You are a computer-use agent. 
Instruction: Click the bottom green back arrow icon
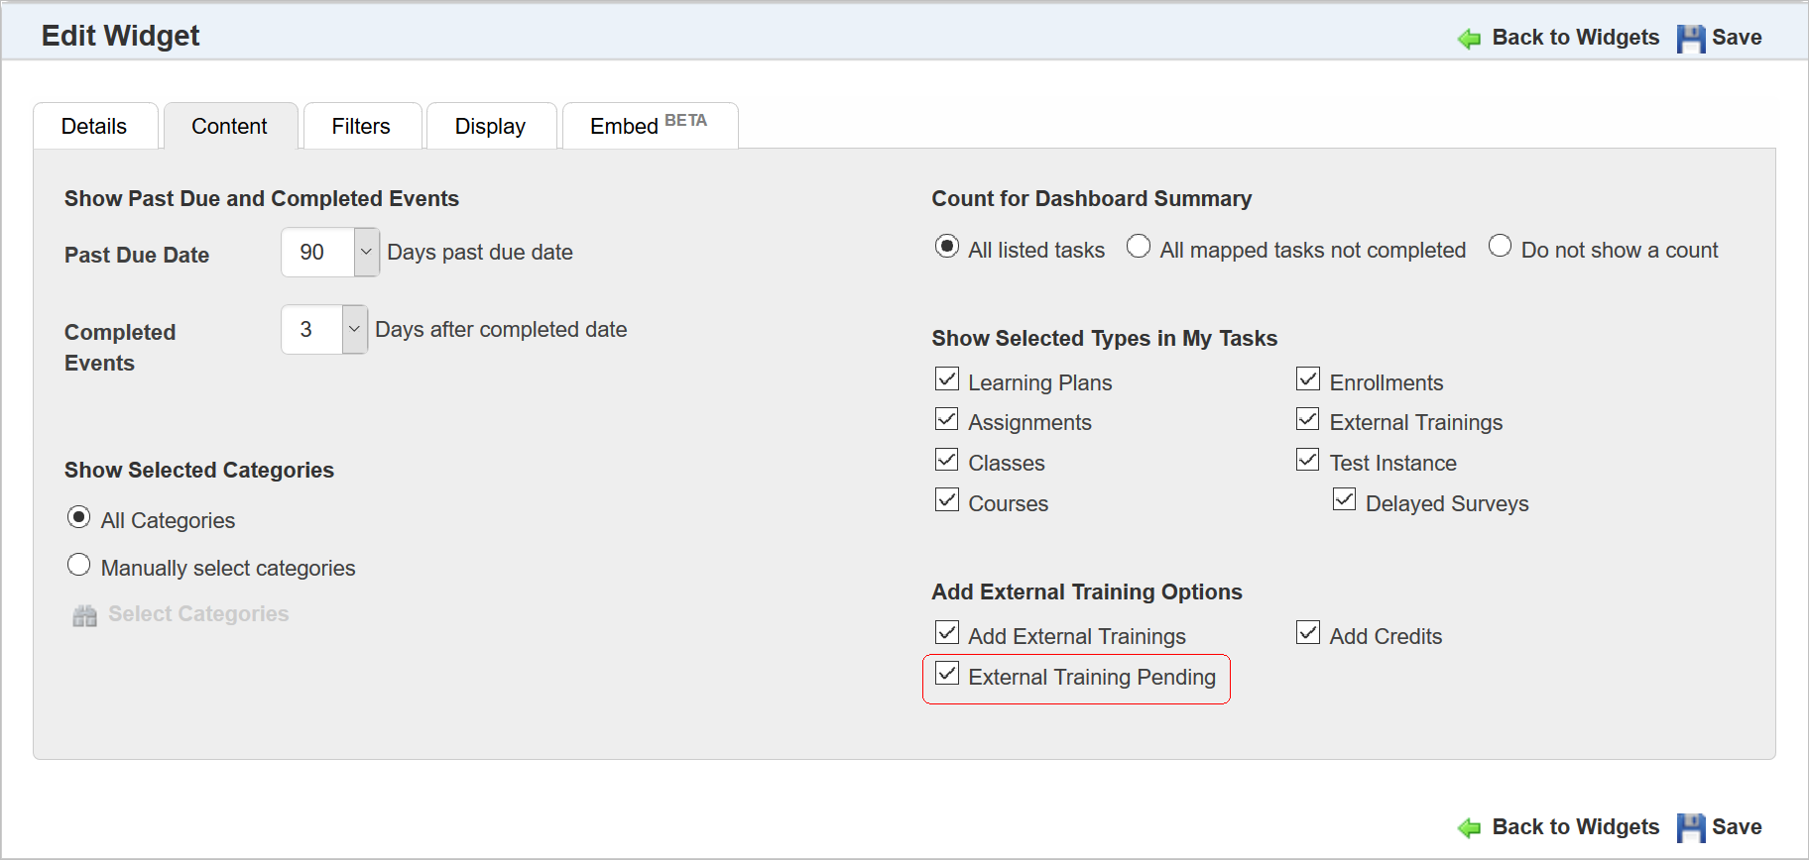[1469, 828]
